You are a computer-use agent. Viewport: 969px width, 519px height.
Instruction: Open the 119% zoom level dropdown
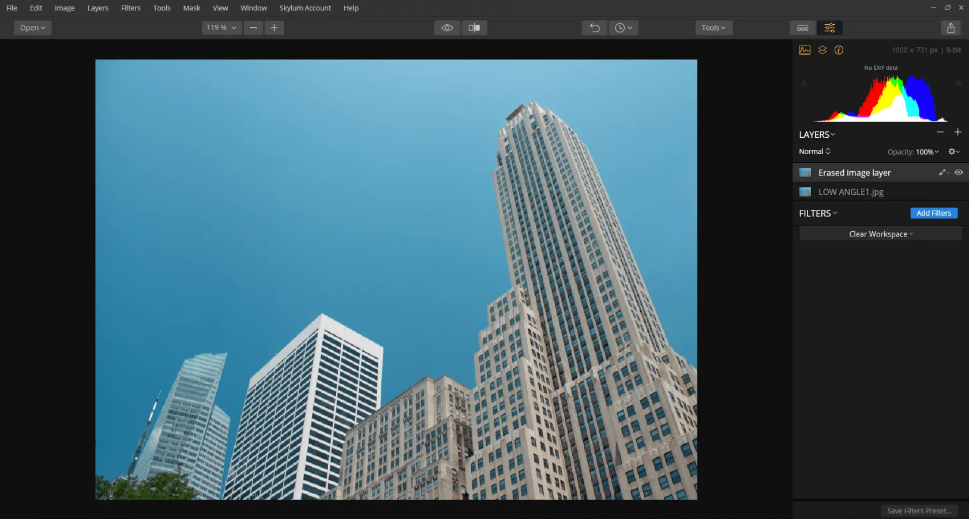pos(221,28)
